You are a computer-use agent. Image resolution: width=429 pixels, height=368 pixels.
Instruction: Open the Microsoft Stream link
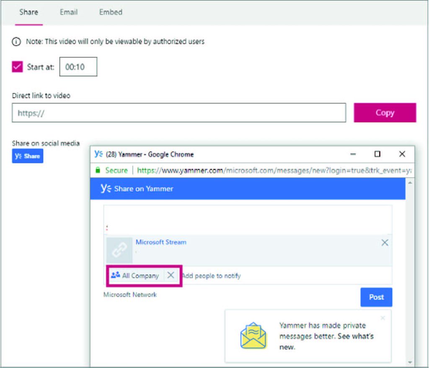[161, 242]
